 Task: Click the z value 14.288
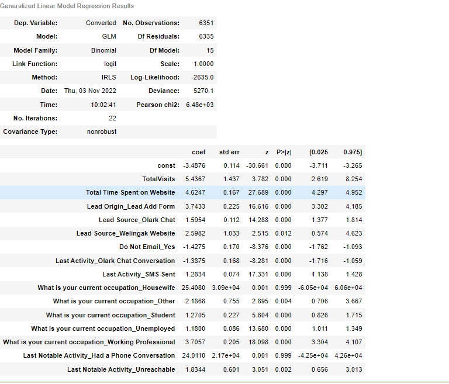(x=258, y=220)
